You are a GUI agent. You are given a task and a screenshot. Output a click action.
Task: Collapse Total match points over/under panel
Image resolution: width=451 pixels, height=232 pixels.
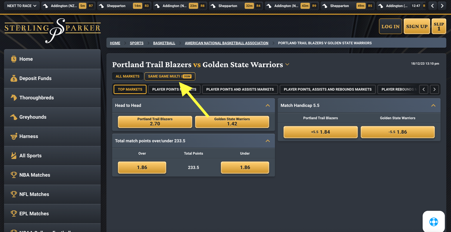tap(268, 141)
